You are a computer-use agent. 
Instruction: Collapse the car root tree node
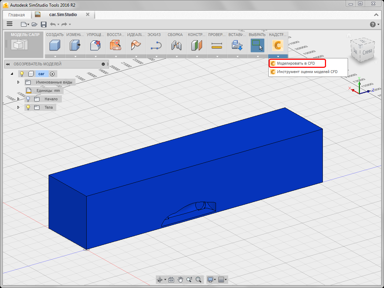(x=12, y=74)
